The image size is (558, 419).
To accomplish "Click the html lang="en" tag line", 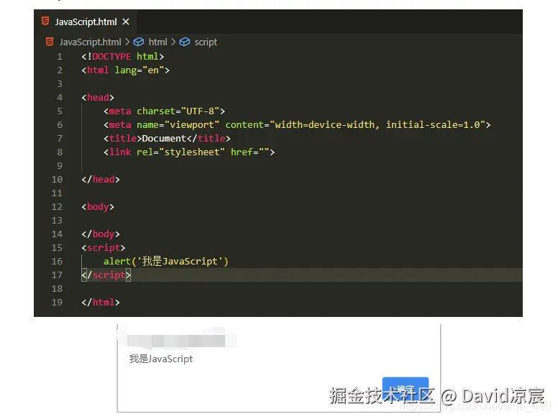I will (x=125, y=70).
